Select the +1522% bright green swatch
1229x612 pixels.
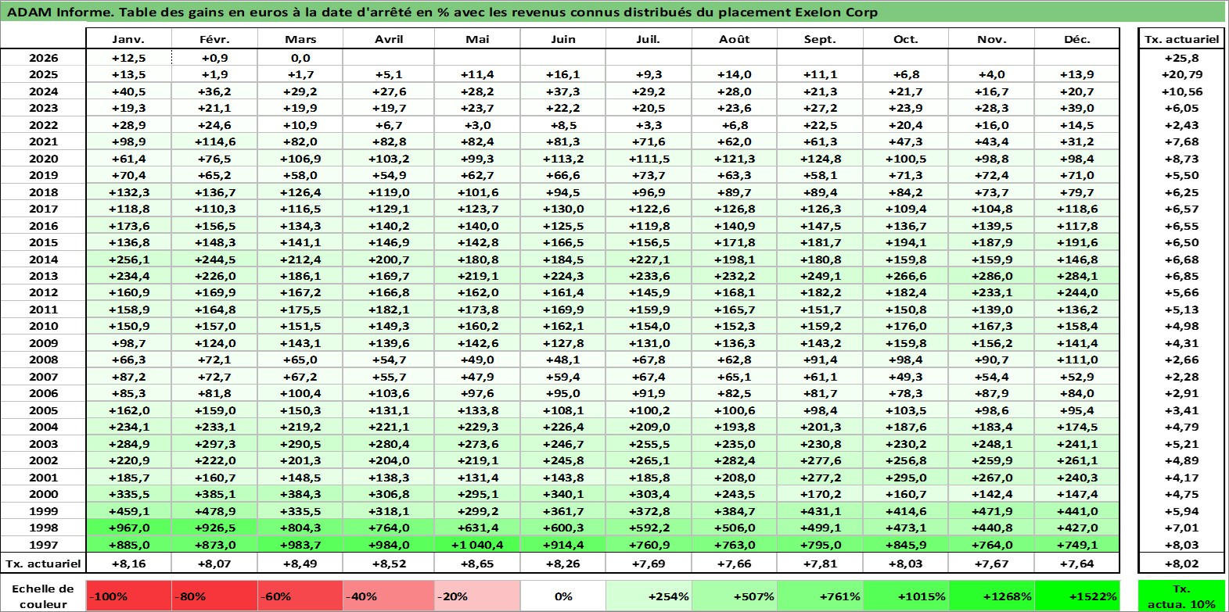[x=1077, y=596]
